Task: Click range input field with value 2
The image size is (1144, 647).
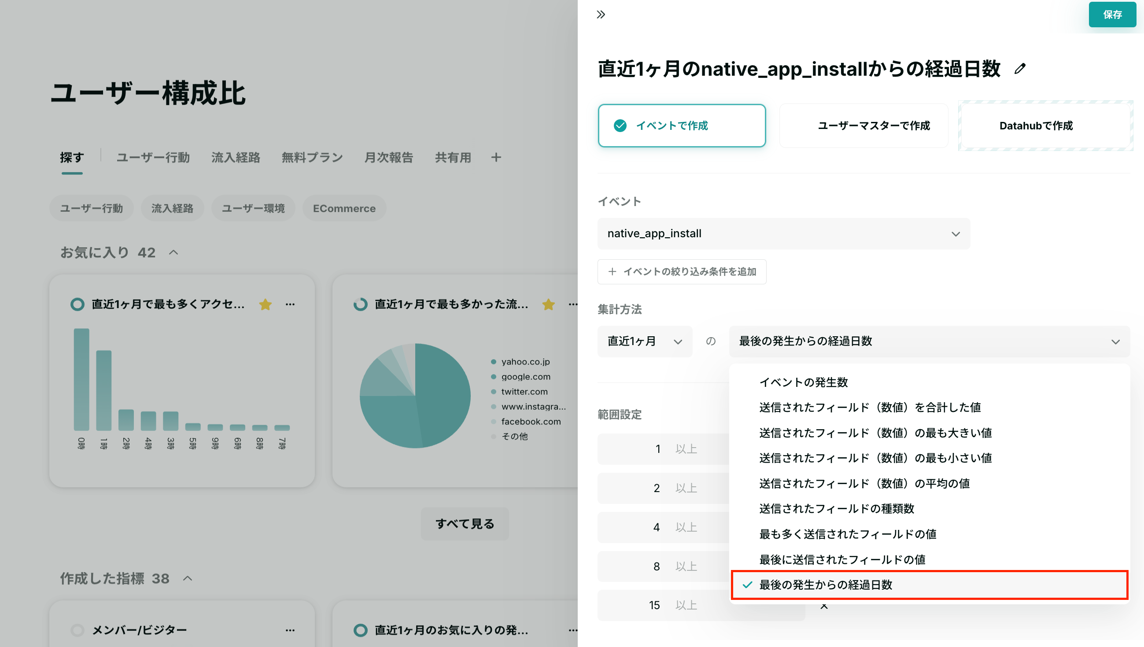Action: pyautogui.click(x=663, y=489)
